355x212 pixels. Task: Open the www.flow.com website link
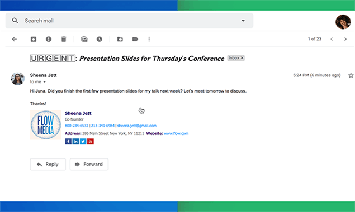tap(176, 133)
